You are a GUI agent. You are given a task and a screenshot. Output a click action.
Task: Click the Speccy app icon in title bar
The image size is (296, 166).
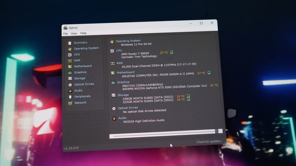(65, 28)
